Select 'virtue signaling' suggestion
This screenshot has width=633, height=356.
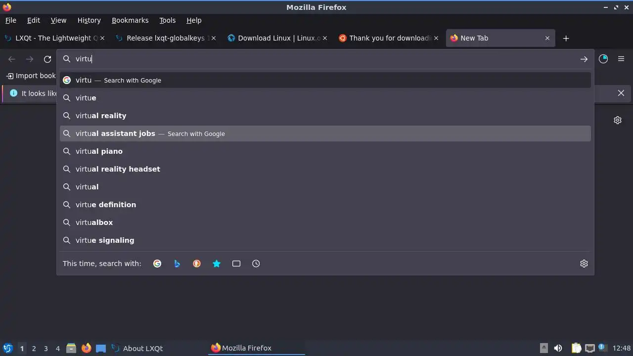click(325, 240)
